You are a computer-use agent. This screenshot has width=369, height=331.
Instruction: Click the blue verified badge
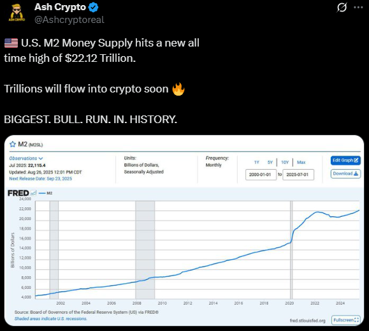(93, 7)
